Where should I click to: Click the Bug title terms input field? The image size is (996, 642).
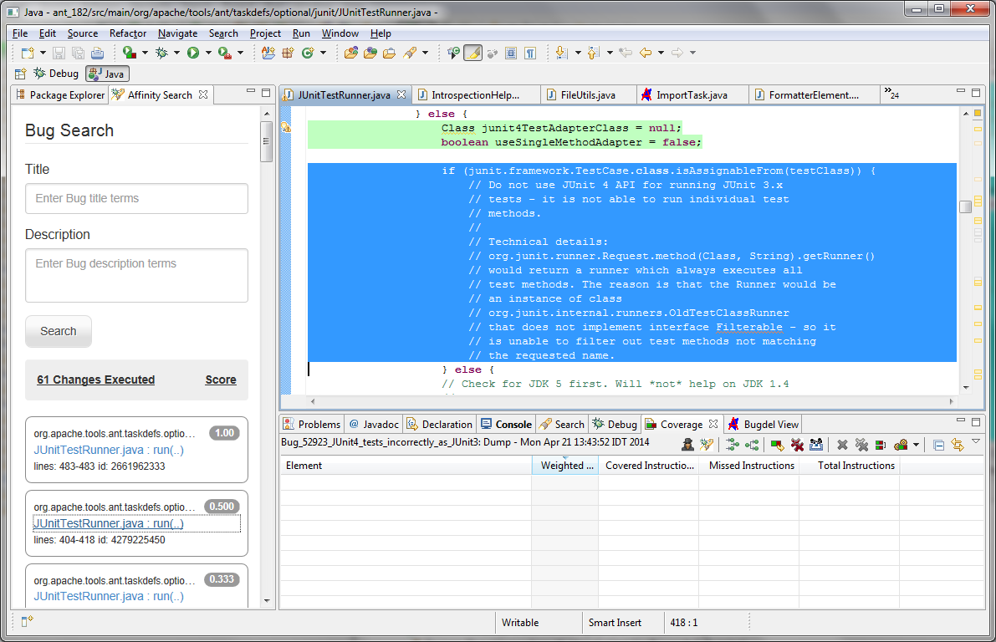coord(136,199)
